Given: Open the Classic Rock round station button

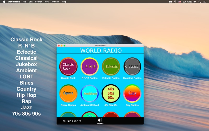Looking at the screenshot, I should tap(68, 67).
